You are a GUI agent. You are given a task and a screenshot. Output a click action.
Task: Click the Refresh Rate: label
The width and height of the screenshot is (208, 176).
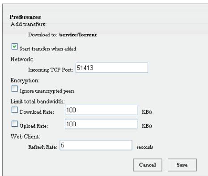[x=43, y=147]
